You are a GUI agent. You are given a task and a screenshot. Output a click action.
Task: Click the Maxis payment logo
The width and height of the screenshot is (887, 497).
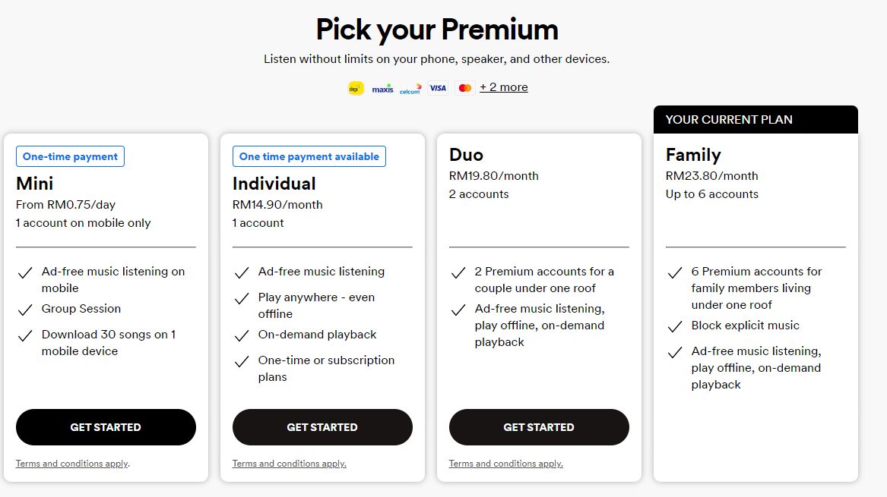(x=382, y=87)
